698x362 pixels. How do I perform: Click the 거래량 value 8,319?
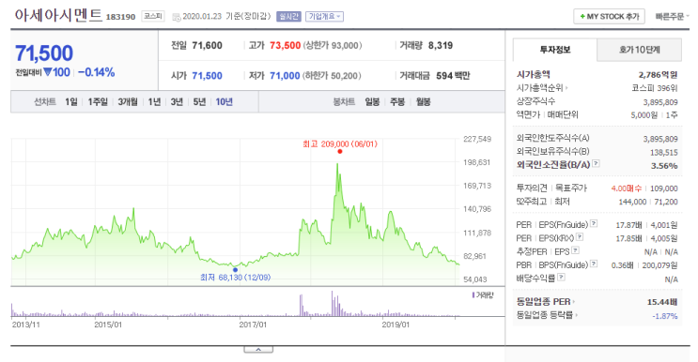pyautogui.click(x=441, y=45)
